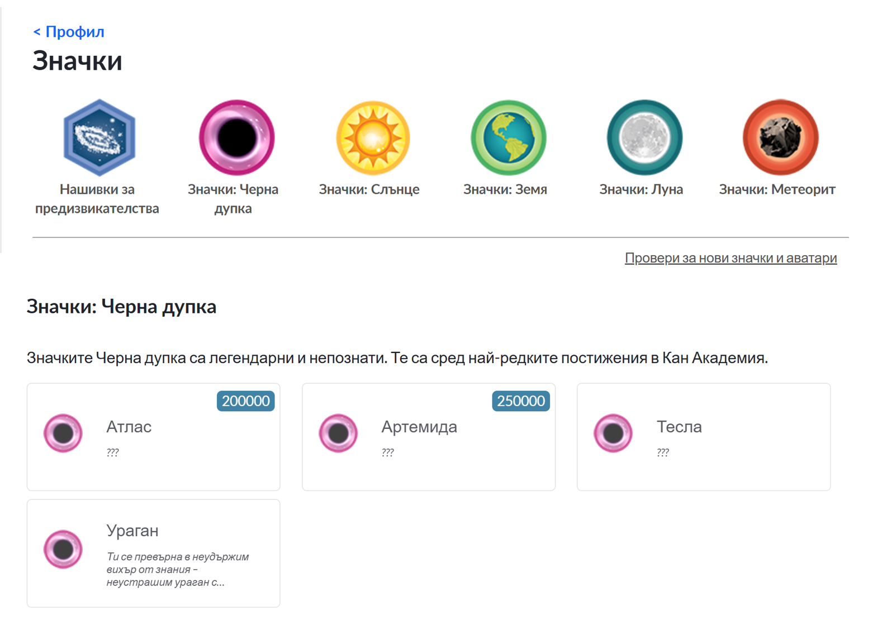Screen dimensions: 873x625
Task: Open the galaxy challenge patches badge icon
Action: [99, 137]
